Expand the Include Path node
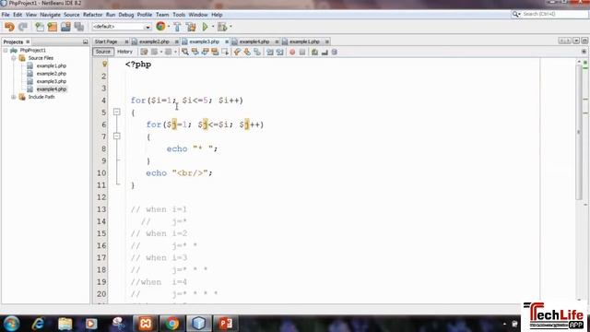 pyautogui.click(x=14, y=97)
